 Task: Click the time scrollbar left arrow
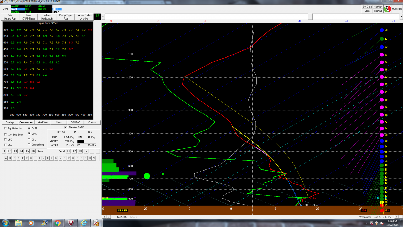(103, 16)
